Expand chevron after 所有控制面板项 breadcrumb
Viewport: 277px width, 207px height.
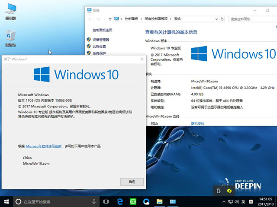click(171, 19)
